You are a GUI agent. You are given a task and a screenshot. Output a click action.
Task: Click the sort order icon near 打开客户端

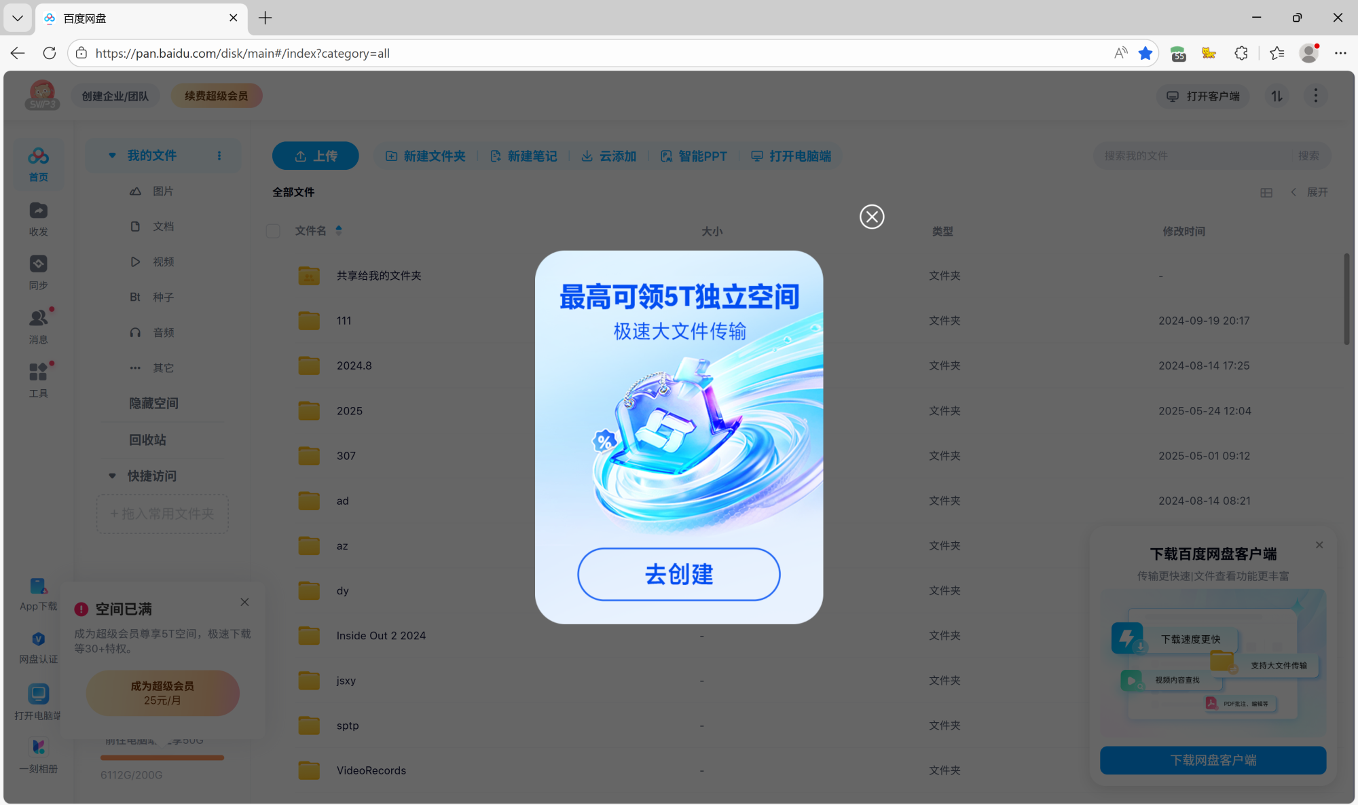click(1276, 96)
